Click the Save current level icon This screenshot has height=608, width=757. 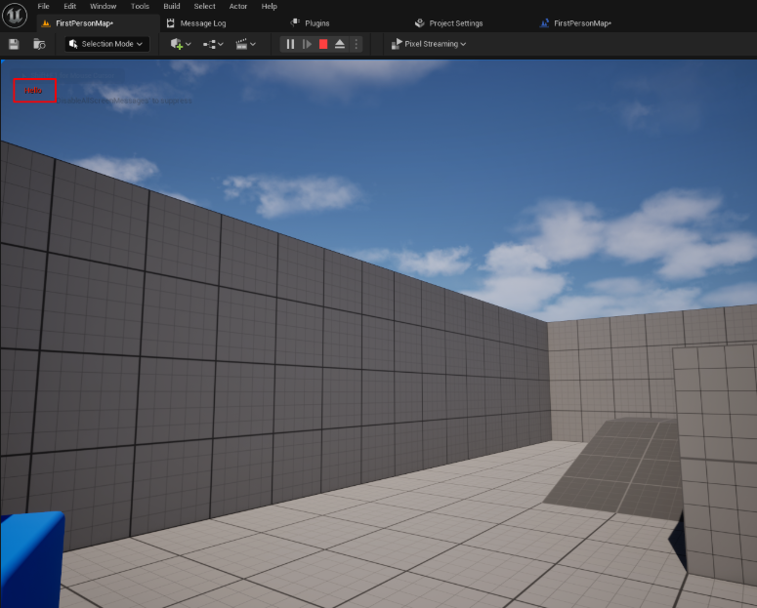(x=14, y=44)
